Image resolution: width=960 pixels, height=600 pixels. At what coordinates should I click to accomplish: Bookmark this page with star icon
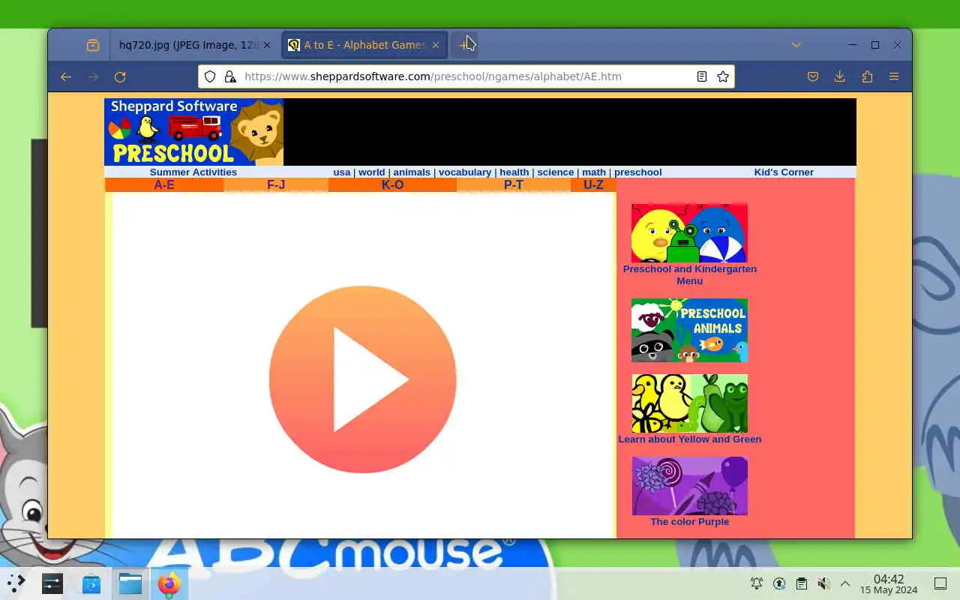point(723,76)
